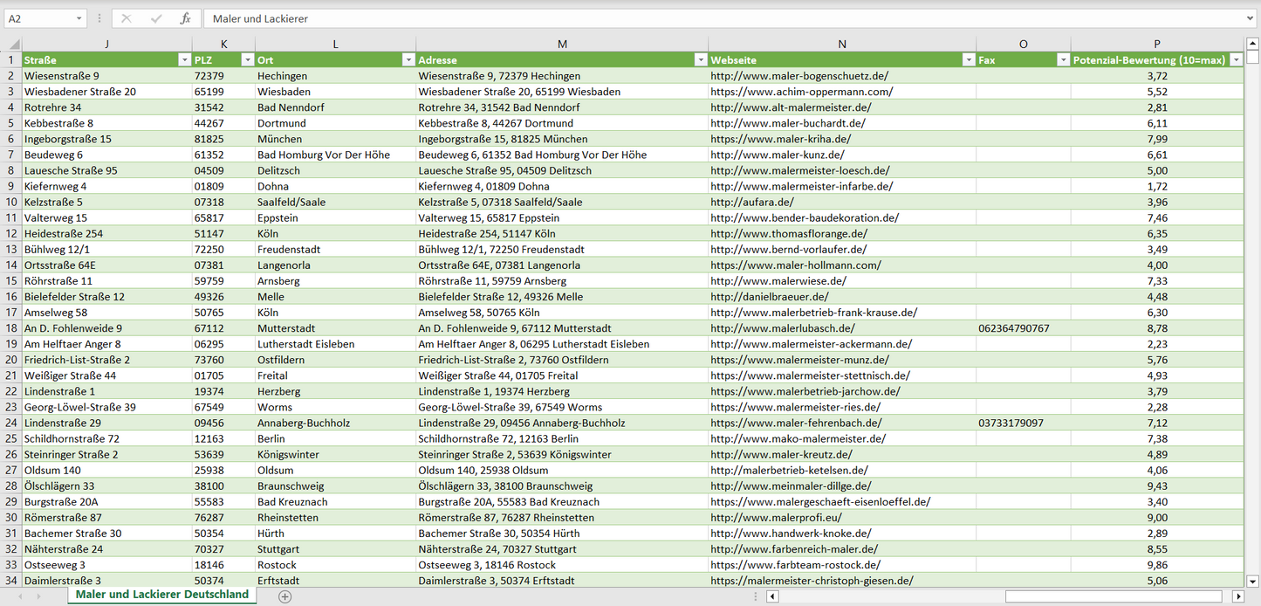Open the Ort column filter dropdown

(x=408, y=60)
